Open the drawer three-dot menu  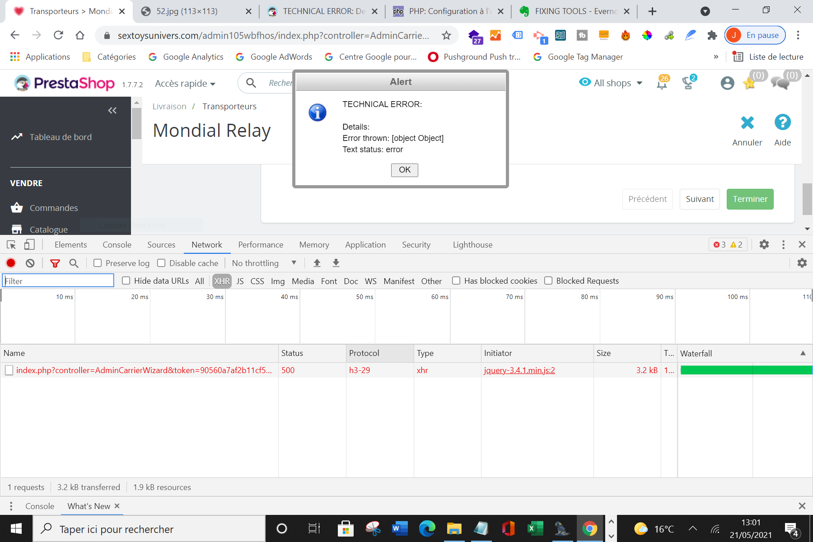[11, 506]
